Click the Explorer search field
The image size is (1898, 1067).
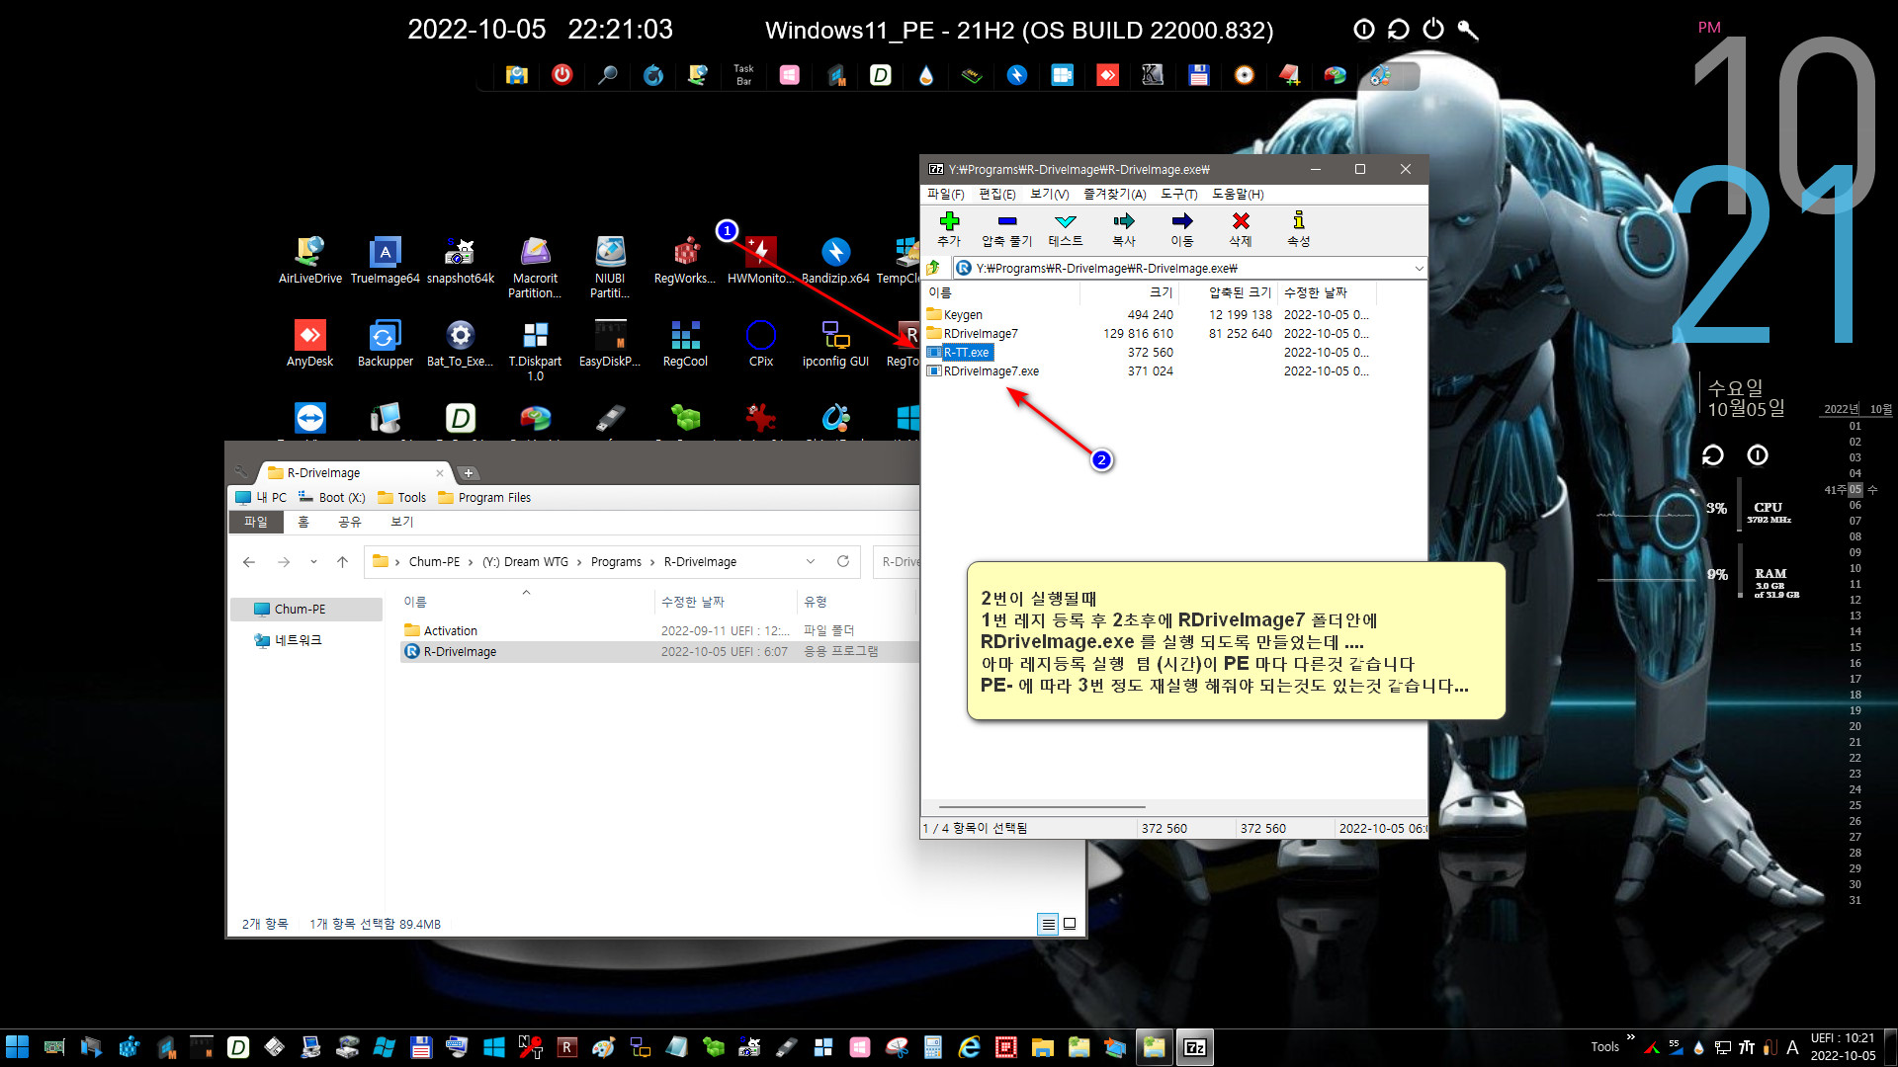(897, 561)
